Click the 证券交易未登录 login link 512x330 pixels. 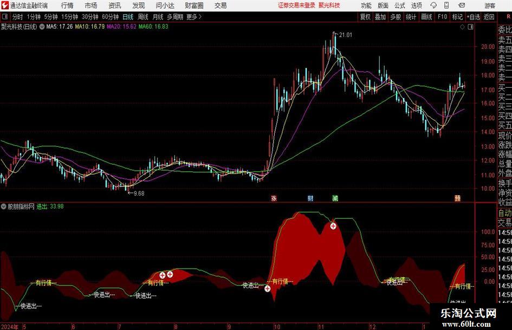(x=297, y=5)
